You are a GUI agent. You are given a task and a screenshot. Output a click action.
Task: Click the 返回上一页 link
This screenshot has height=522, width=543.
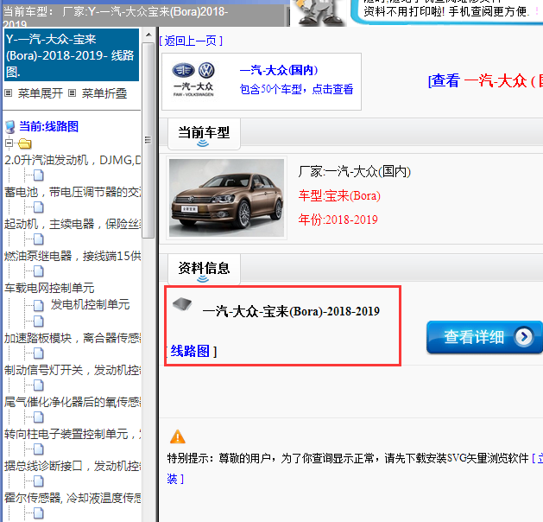pos(191,41)
